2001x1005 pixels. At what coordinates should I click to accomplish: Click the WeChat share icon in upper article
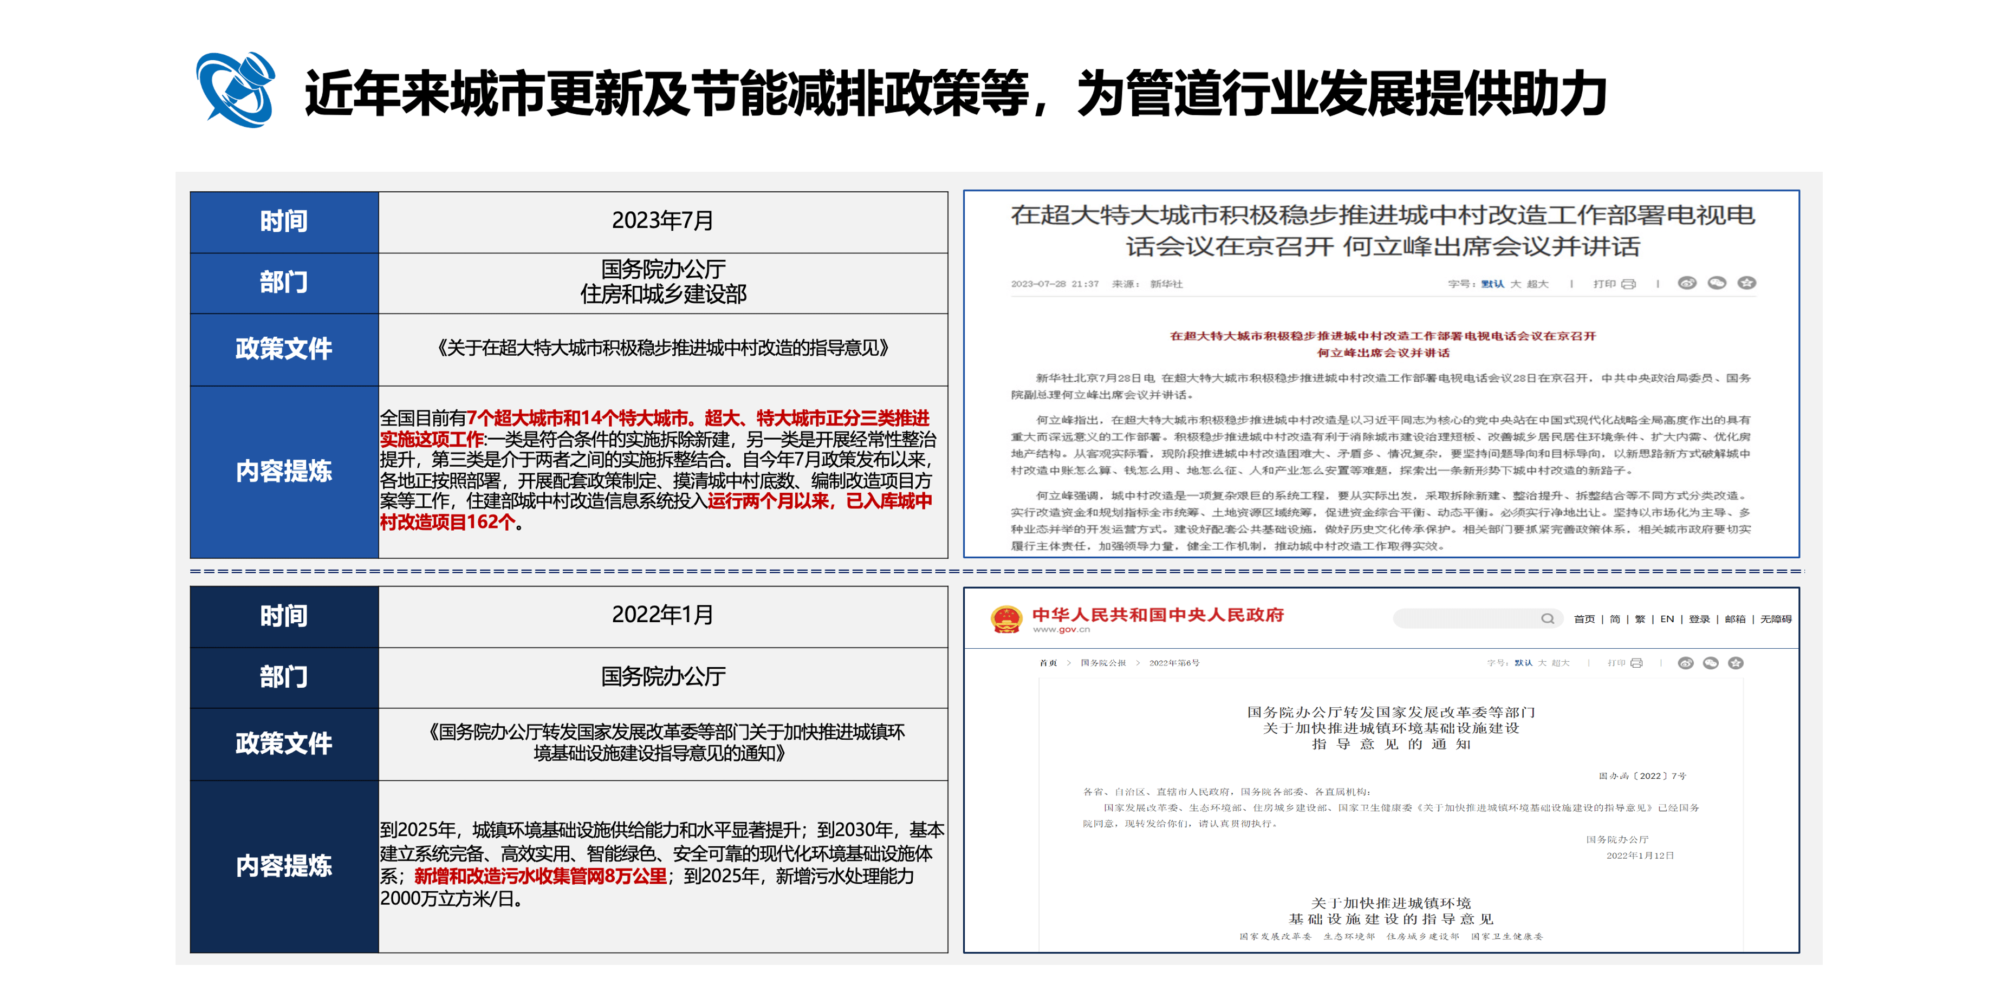1717,283
